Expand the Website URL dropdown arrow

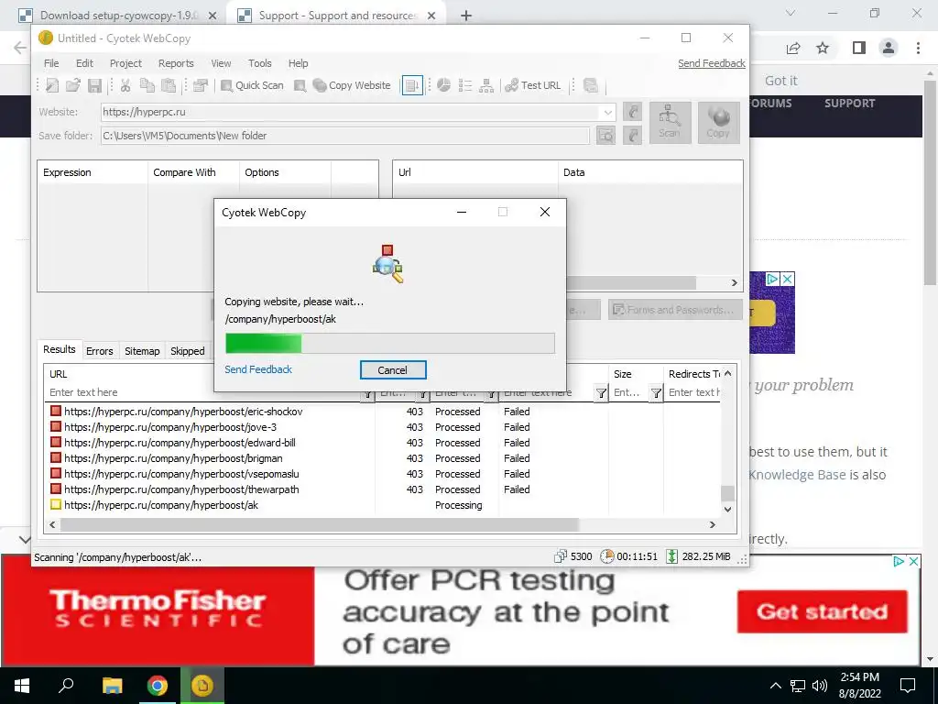pos(608,112)
